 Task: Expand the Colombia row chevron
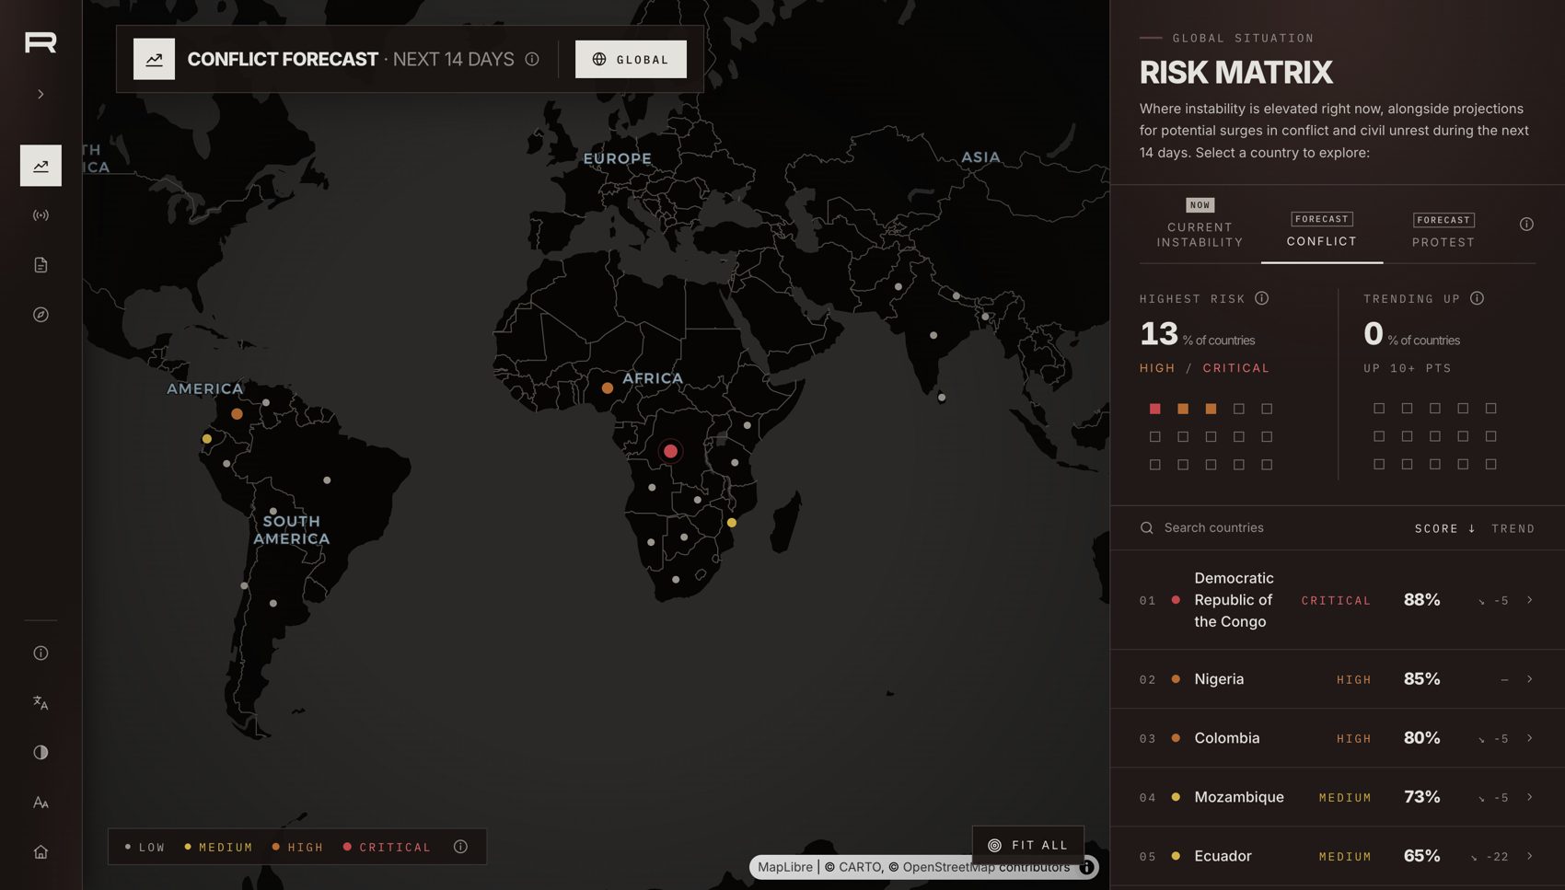click(1530, 738)
